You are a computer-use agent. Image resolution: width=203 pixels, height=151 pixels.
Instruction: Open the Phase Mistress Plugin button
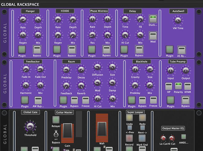pos(92,49)
